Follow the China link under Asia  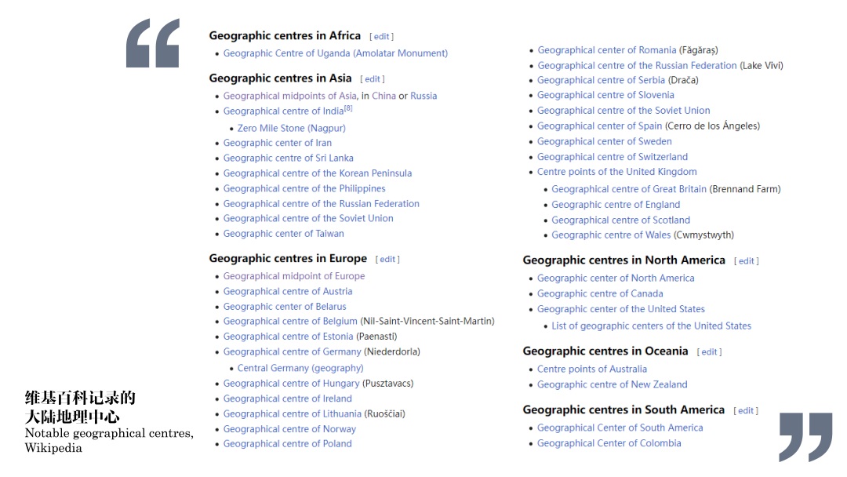point(384,96)
